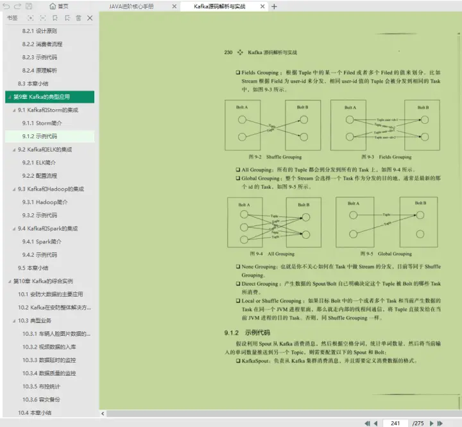Go to next page arrow

coord(431,423)
